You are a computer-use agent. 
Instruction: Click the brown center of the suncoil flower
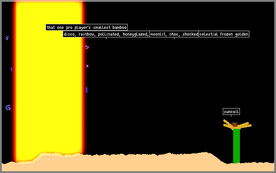tap(235, 124)
